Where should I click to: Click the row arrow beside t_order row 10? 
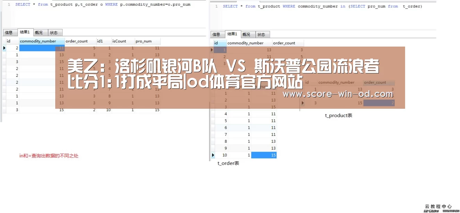(213, 155)
